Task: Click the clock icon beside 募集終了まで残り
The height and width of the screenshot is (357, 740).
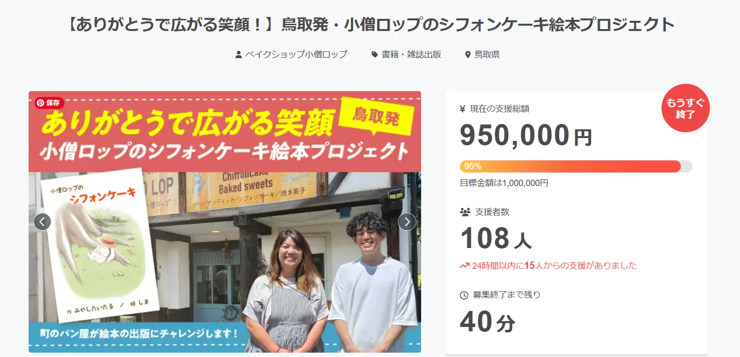Action: tap(464, 295)
